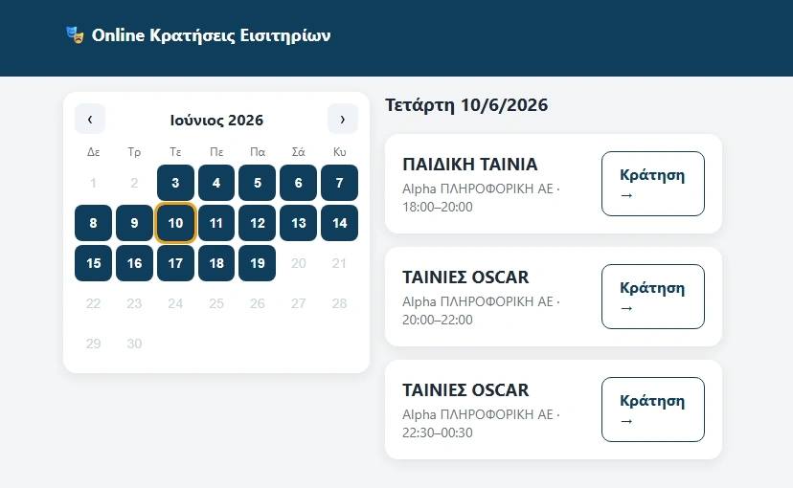
Task: Book the ΤΑΙΝΙΕΣ OSCAR 20:00–22:00 screening
Action: click(x=653, y=297)
